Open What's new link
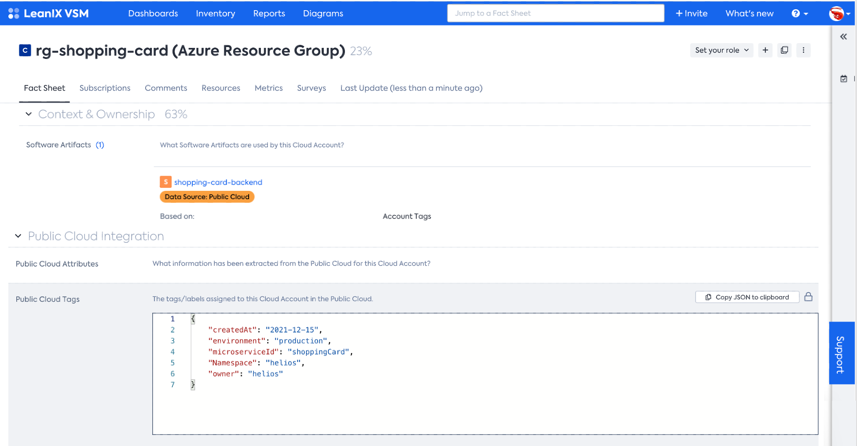 pyautogui.click(x=750, y=14)
